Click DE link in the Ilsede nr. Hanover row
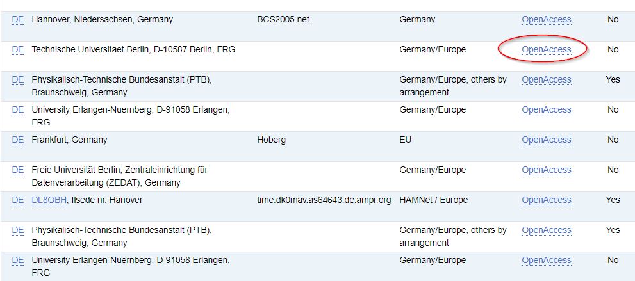635x281 pixels. click(18, 200)
